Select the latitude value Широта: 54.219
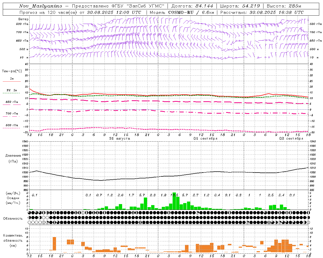This screenshot has height=258, width=323. (240, 6)
